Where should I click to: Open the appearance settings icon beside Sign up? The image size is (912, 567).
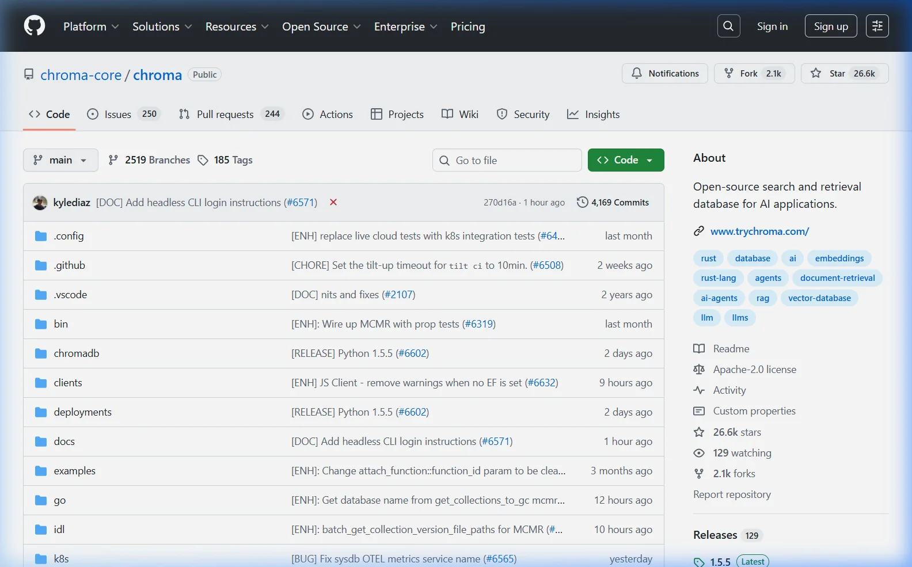tap(877, 26)
